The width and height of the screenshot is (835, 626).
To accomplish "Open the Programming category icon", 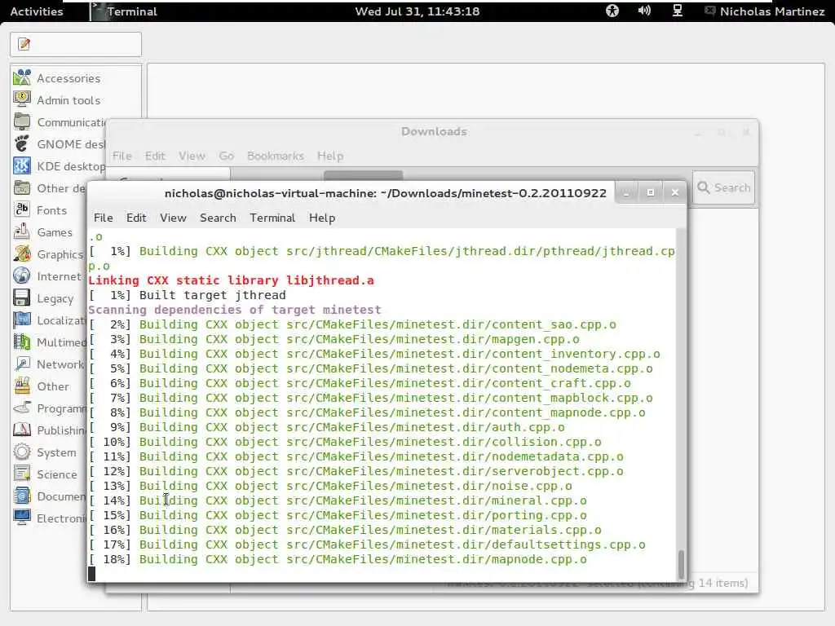I will tap(22, 408).
